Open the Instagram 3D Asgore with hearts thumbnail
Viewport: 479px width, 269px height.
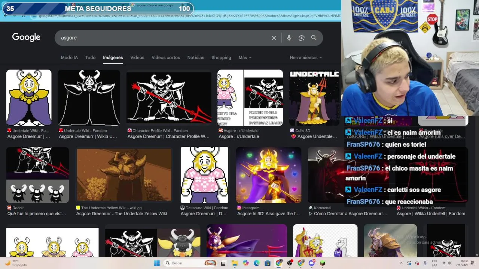pyautogui.click(x=269, y=175)
